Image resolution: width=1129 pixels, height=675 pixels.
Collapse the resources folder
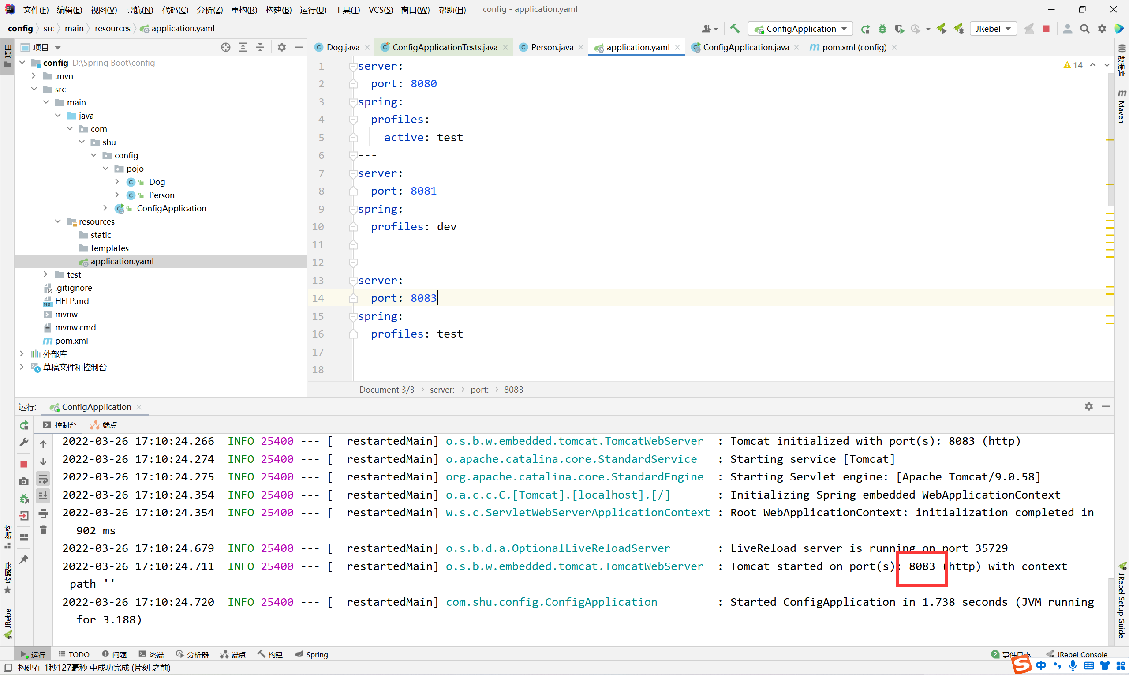(x=58, y=221)
